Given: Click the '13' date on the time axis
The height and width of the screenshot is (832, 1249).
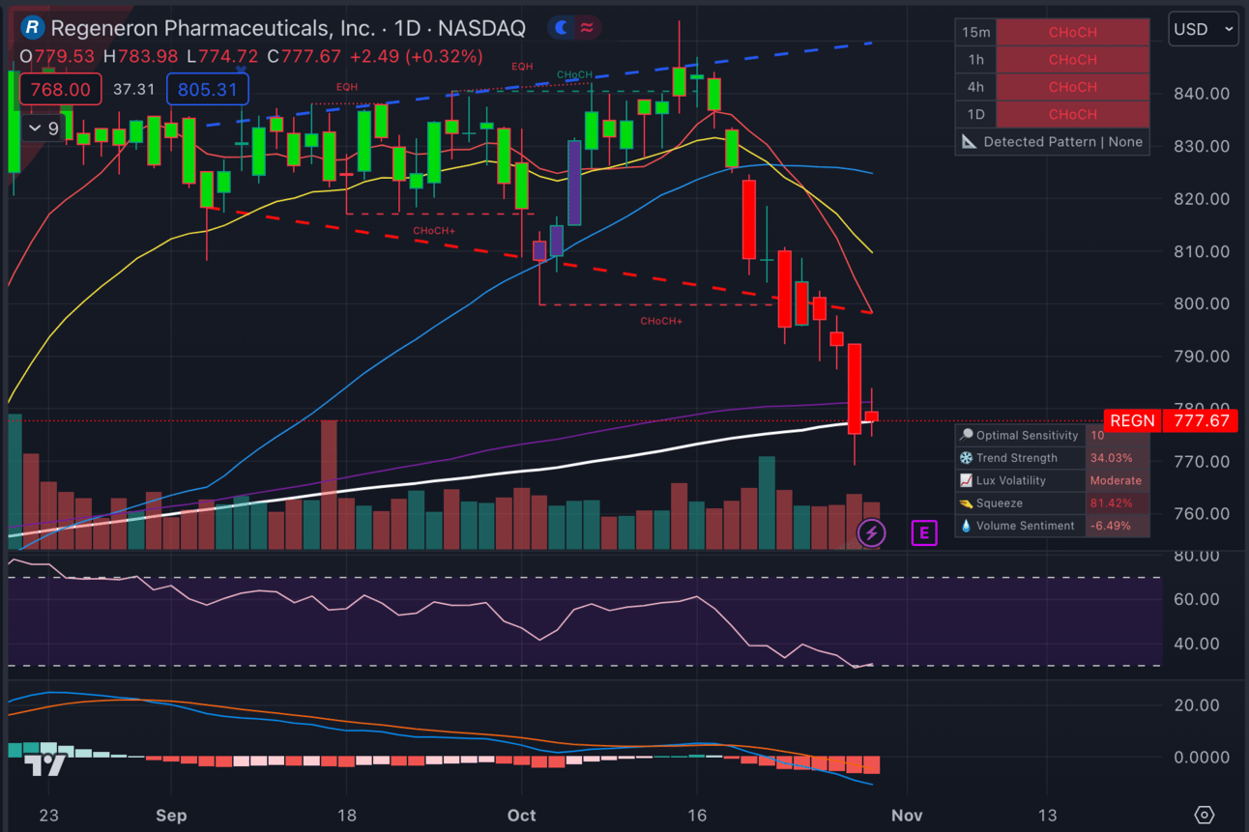Looking at the screenshot, I should coord(1047,816).
